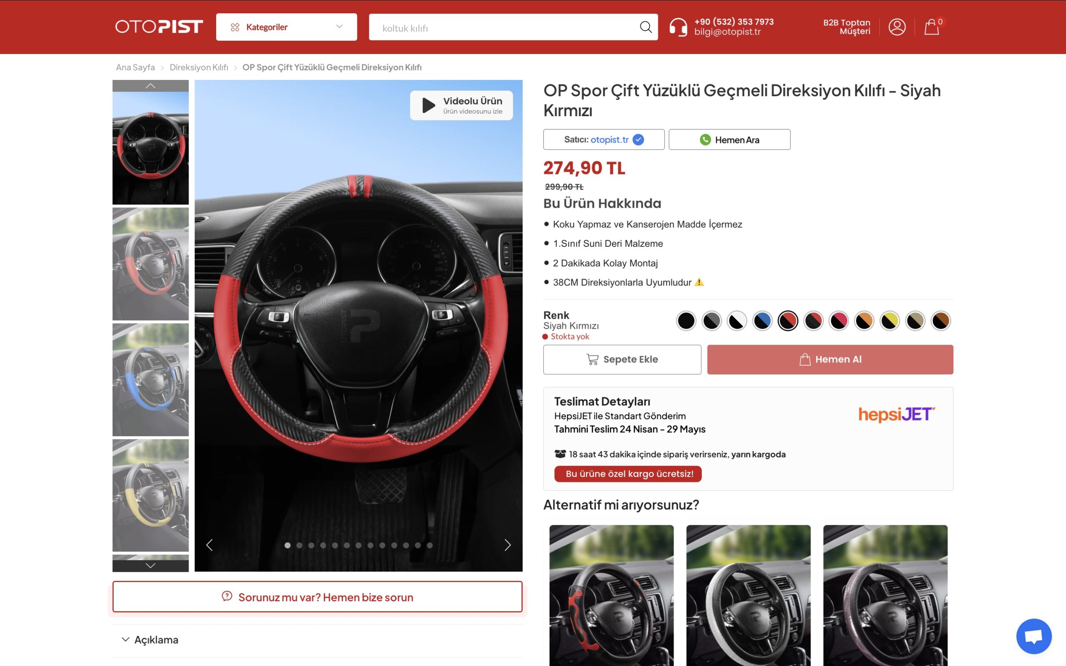Open the live chat bubble
This screenshot has height=666, width=1066.
[1034, 636]
